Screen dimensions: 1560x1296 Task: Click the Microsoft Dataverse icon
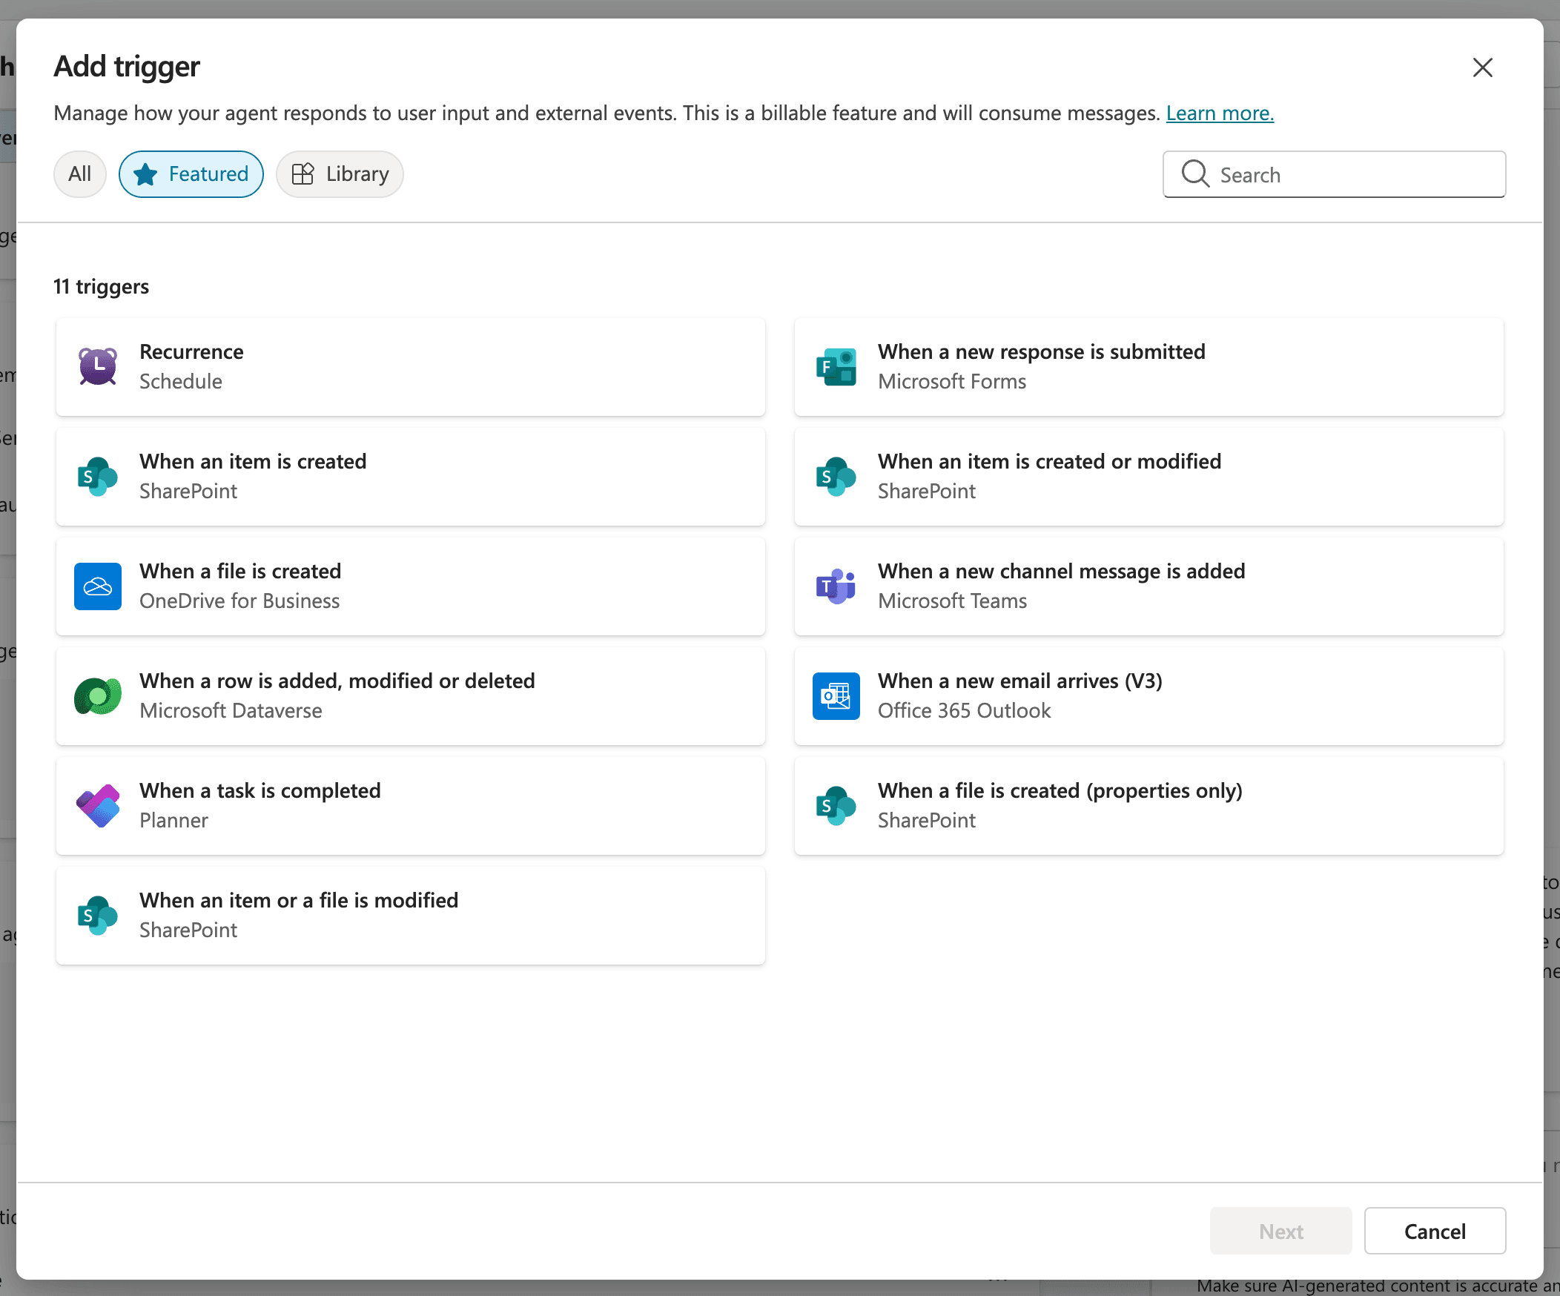[98, 696]
